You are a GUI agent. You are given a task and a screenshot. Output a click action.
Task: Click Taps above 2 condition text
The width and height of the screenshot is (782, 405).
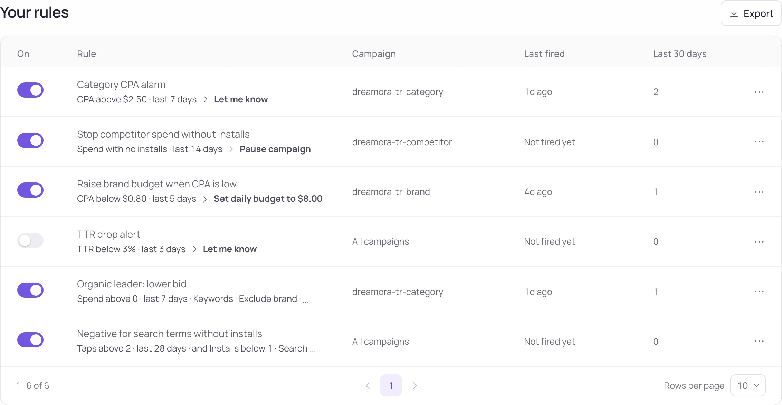click(x=104, y=348)
